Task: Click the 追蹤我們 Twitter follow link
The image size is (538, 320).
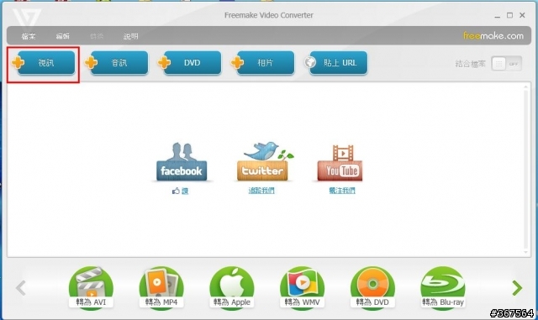Action: click(261, 191)
